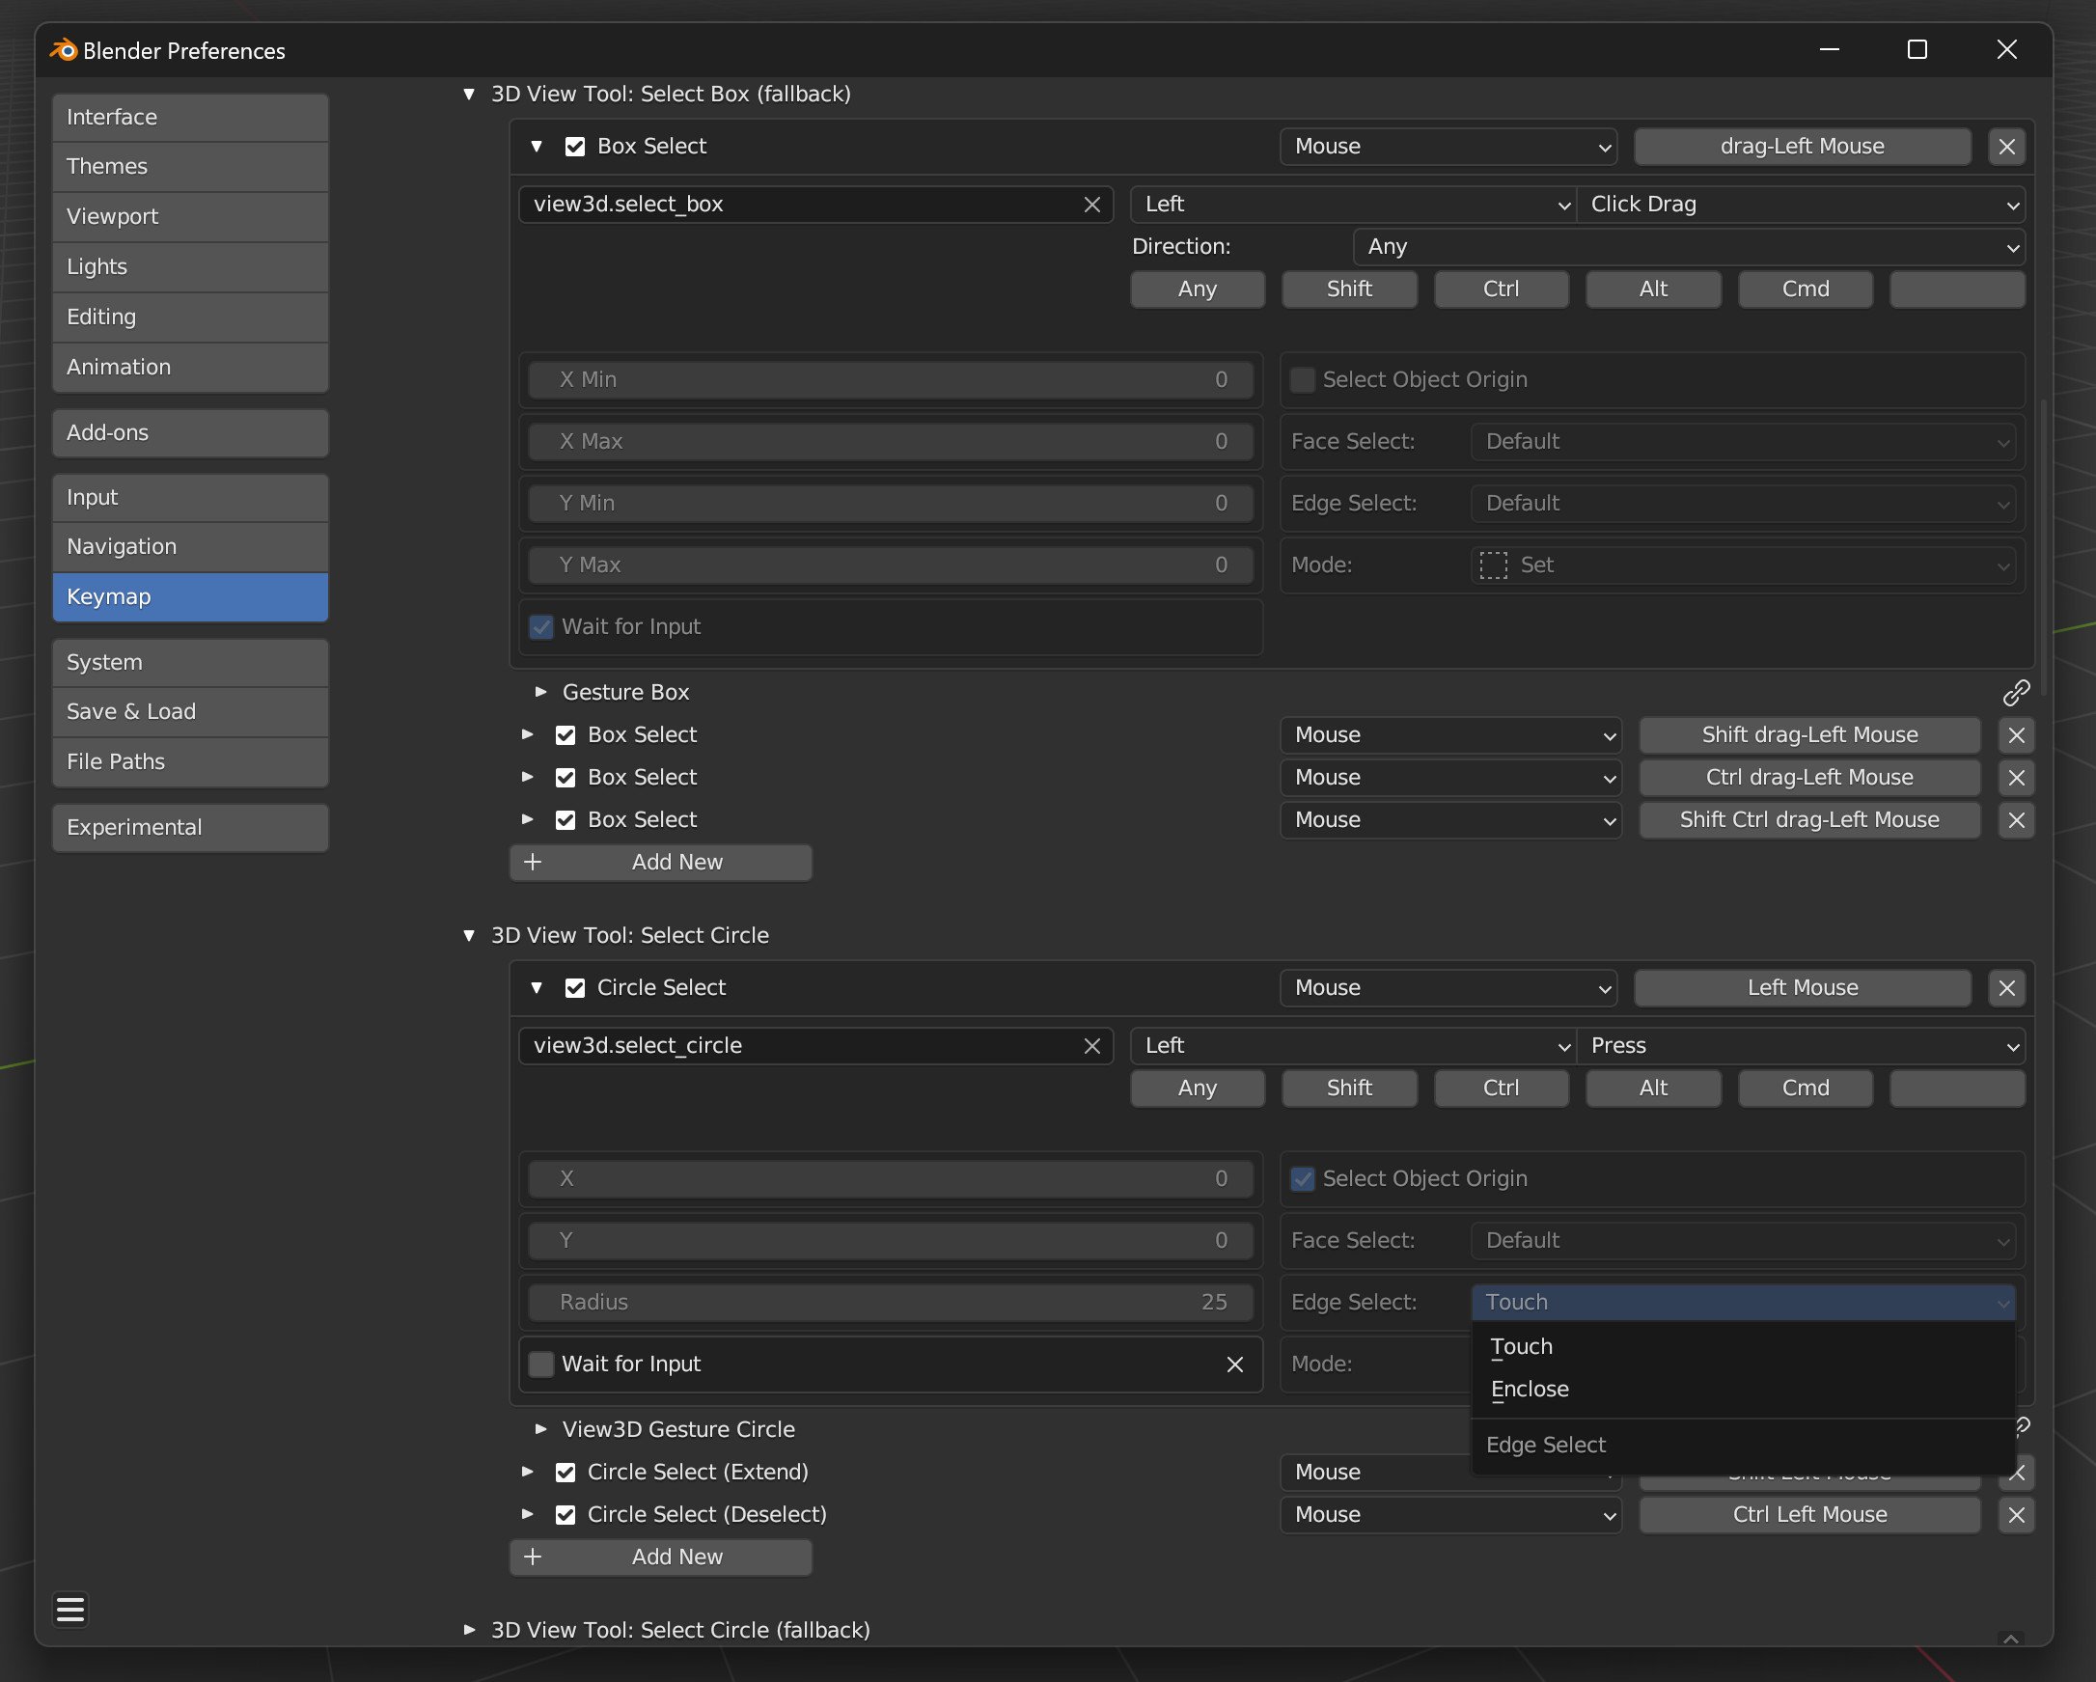Open the hamburger preferences menu
The width and height of the screenshot is (2096, 1682).
coord(70,1609)
